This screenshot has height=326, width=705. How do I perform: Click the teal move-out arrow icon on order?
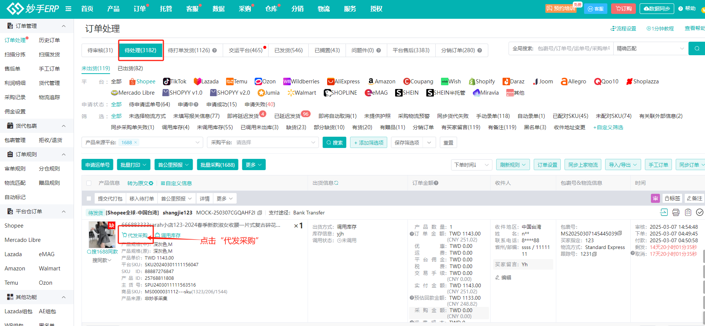tap(664, 213)
